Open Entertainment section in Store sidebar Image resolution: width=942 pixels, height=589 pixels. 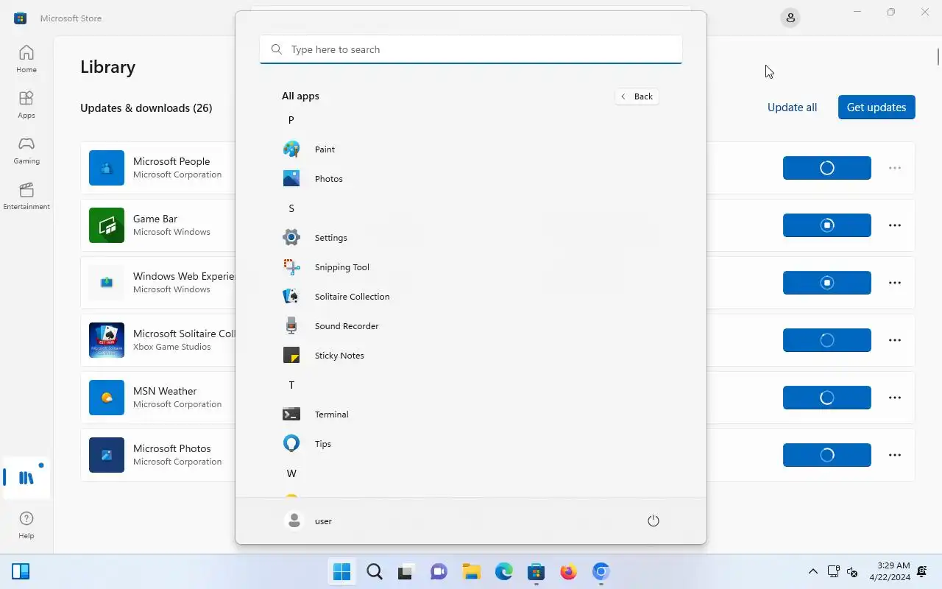pyautogui.click(x=26, y=196)
